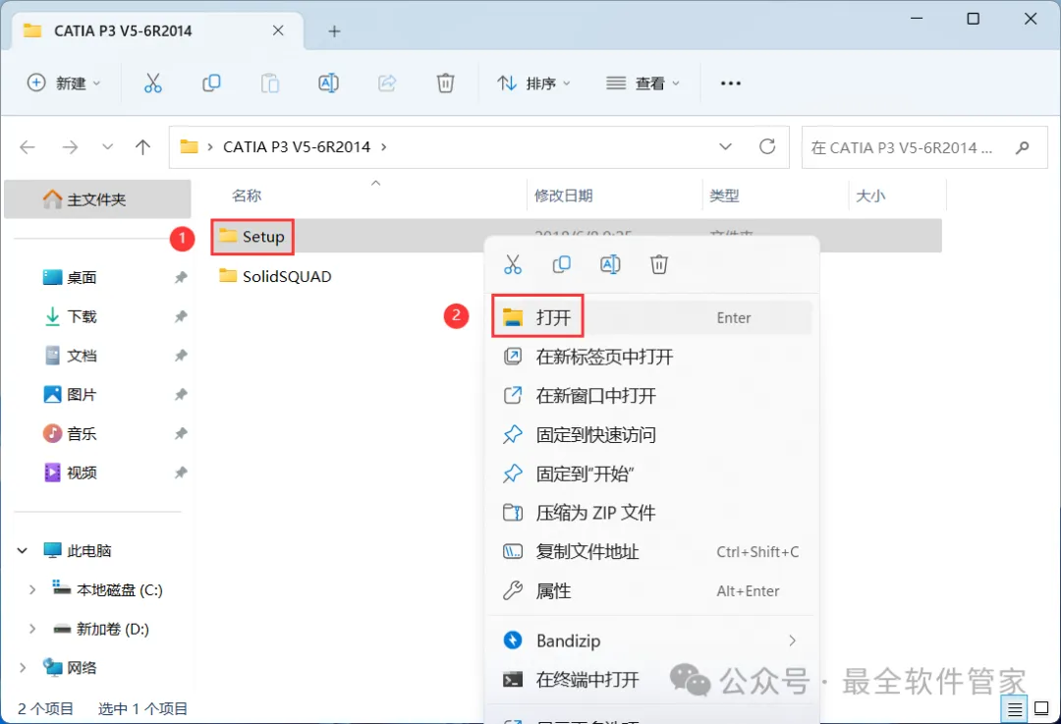Go back with the left arrow
The height and width of the screenshot is (724, 1061).
pyautogui.click(x=28, y=146)
